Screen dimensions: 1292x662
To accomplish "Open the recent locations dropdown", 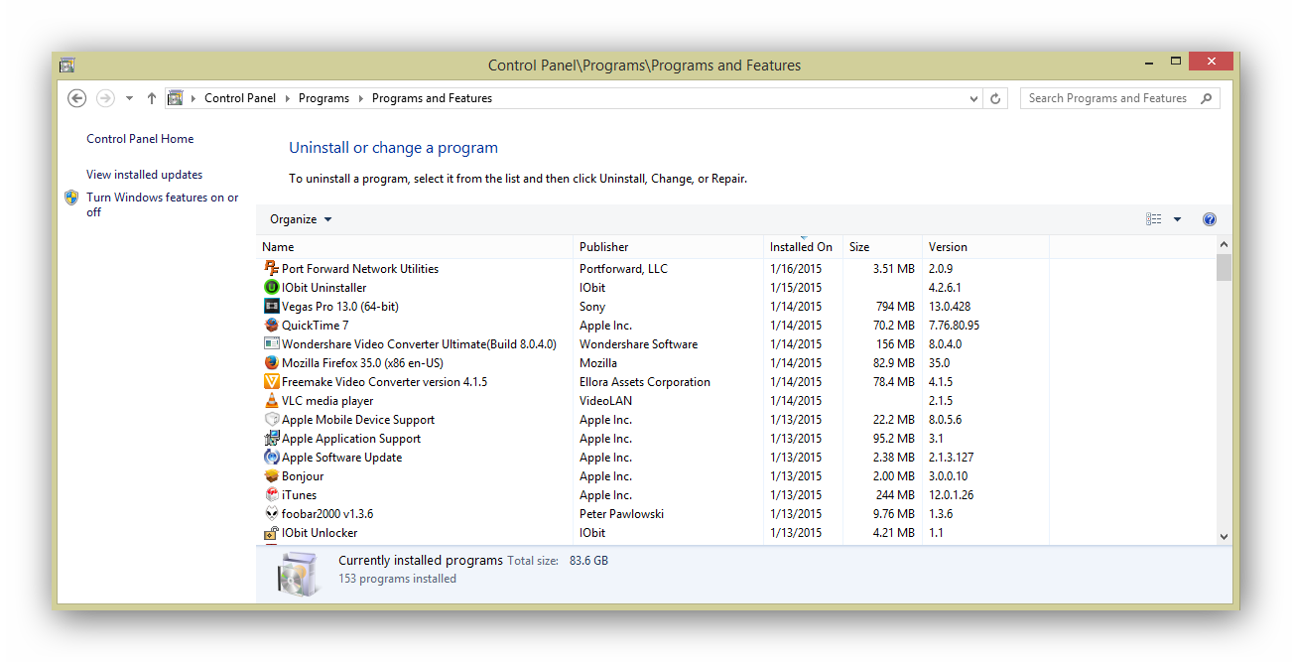I will tap(129, 98).
